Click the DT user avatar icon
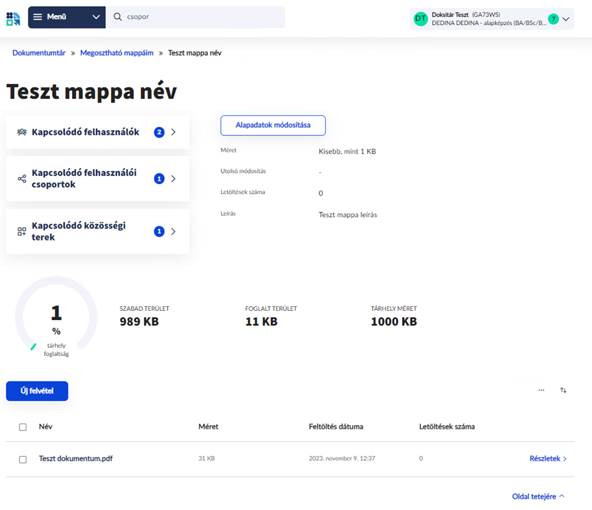The image size is (592, 510). (x=420, y=19)
